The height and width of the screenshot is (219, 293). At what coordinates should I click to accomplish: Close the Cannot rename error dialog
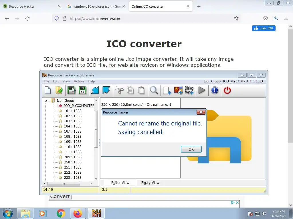click(201, 112)
